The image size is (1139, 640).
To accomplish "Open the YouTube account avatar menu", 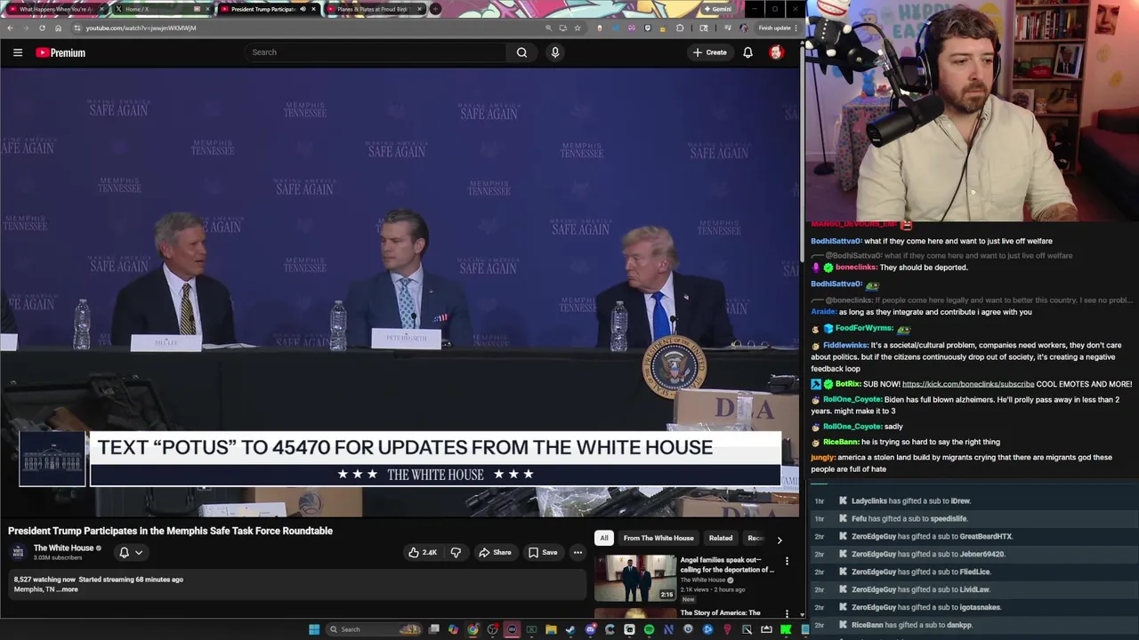I will [x=776, y=52].
